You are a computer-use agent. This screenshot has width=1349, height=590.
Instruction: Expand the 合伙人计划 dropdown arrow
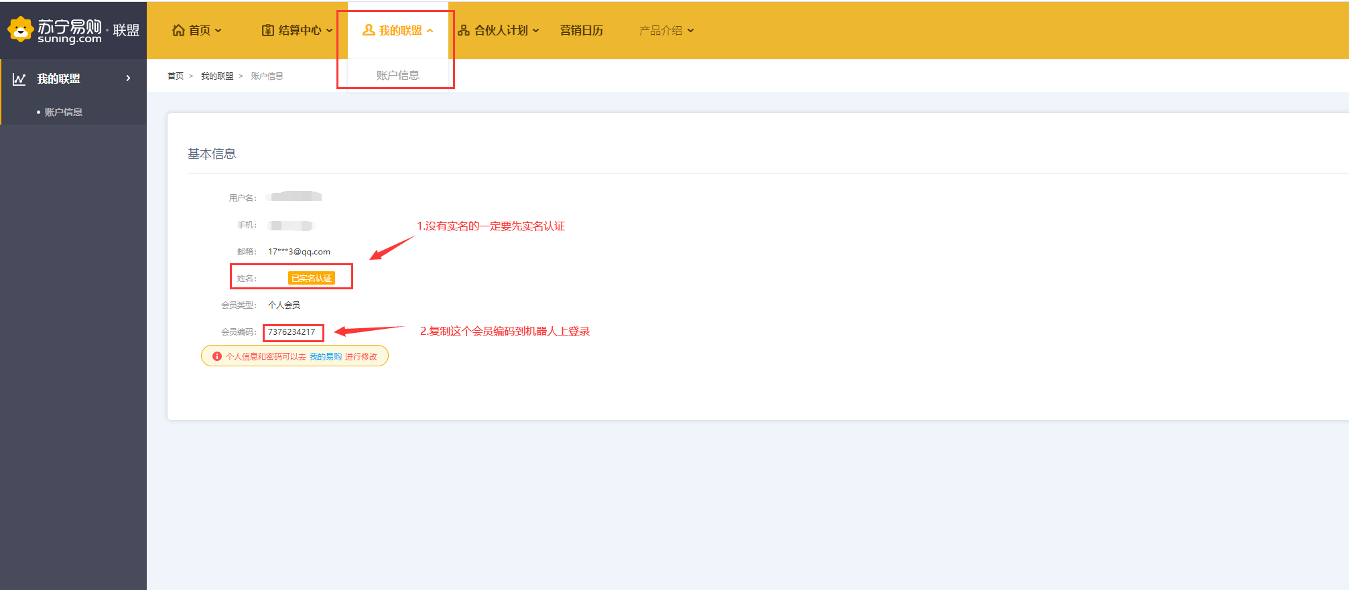tap(536, 31)
